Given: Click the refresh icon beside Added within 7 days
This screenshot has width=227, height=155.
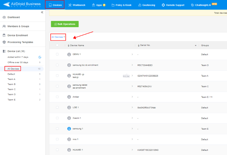Looking at the screenshot, I should tap(40, 57).
